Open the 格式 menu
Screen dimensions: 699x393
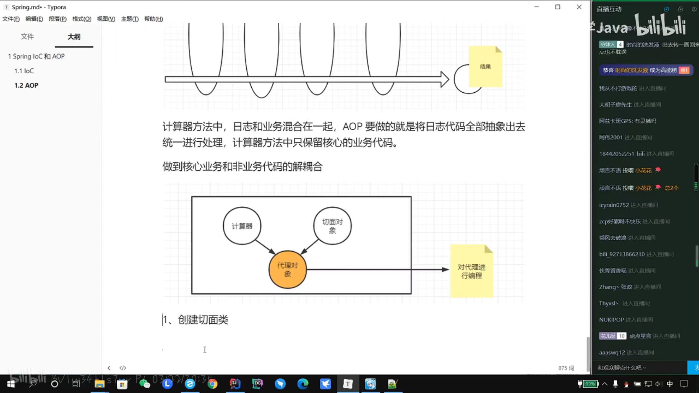pos(82,19)
